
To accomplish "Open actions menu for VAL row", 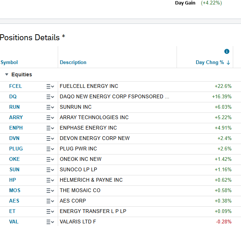I will click(x=50, y=222).
